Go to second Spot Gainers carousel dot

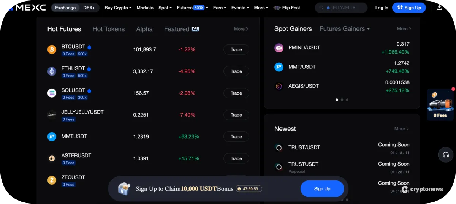tap(342, 100)
